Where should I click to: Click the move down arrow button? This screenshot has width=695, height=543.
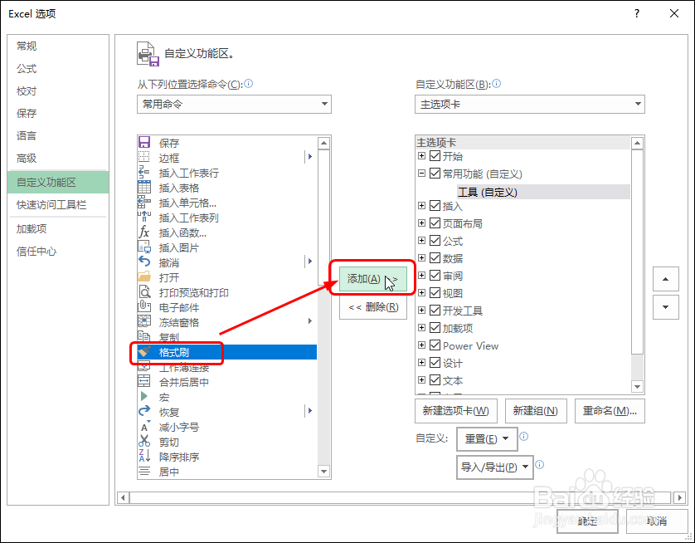(x=665, y=307)
